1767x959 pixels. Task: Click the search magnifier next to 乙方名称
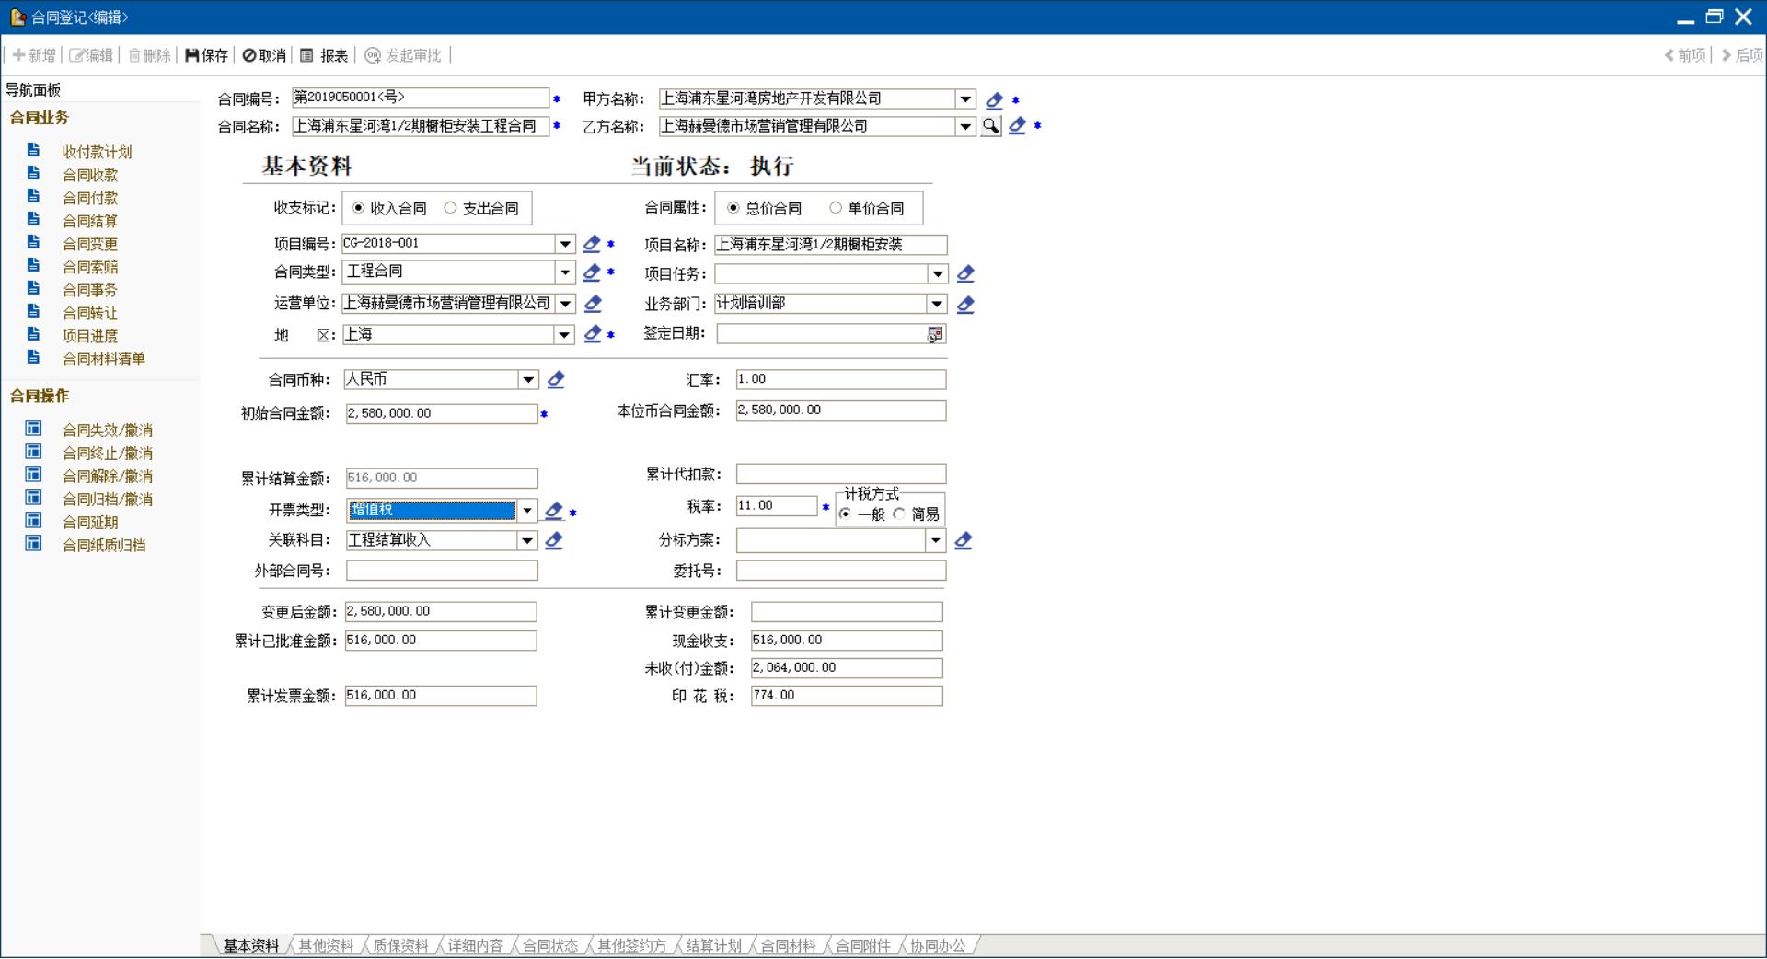pos(990,126)
